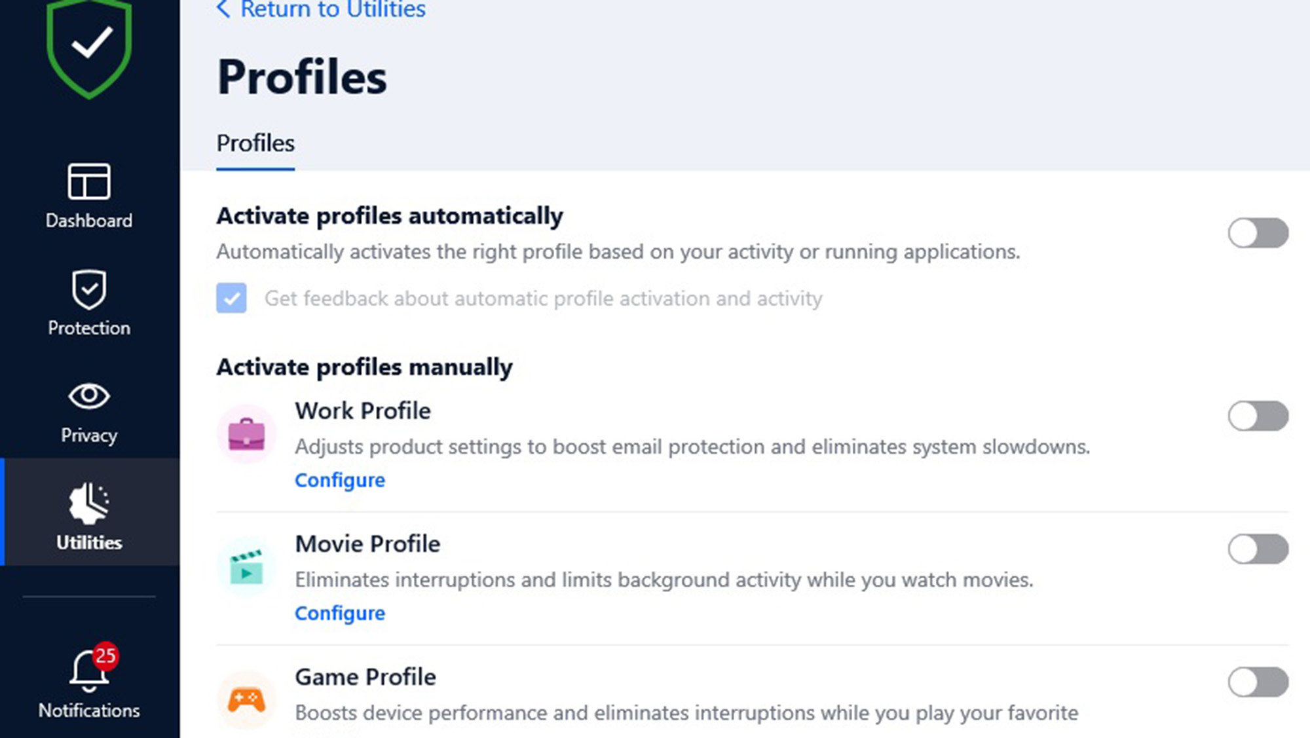
Task: Click the Work Profile briefcase icon
Action: pos(246,434)
